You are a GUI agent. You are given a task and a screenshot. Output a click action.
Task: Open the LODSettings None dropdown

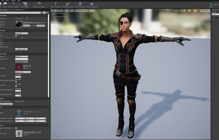(27, 66)
